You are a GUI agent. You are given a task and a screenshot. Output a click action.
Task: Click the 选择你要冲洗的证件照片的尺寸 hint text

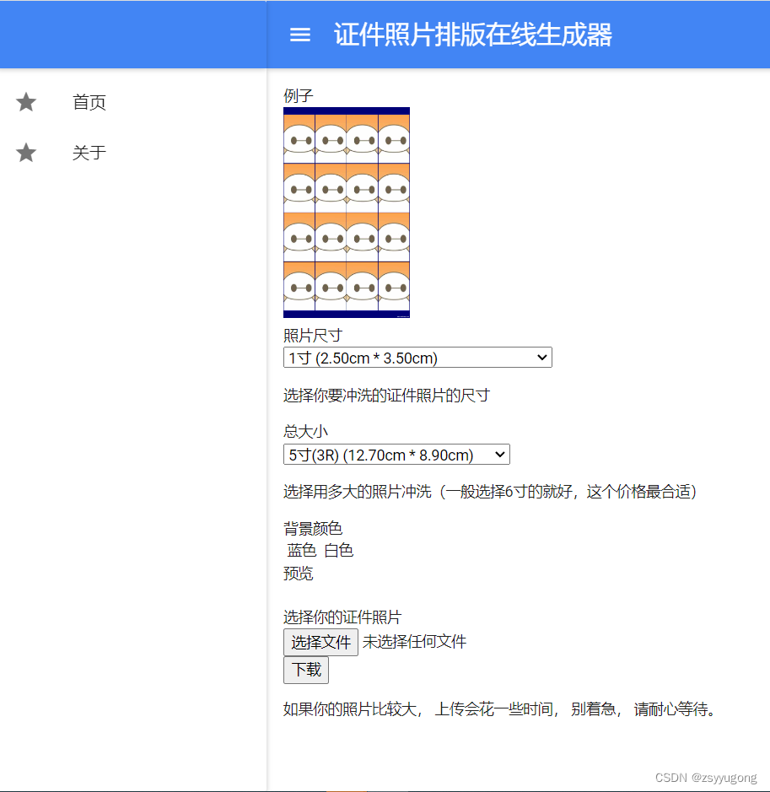click(386, 395)
